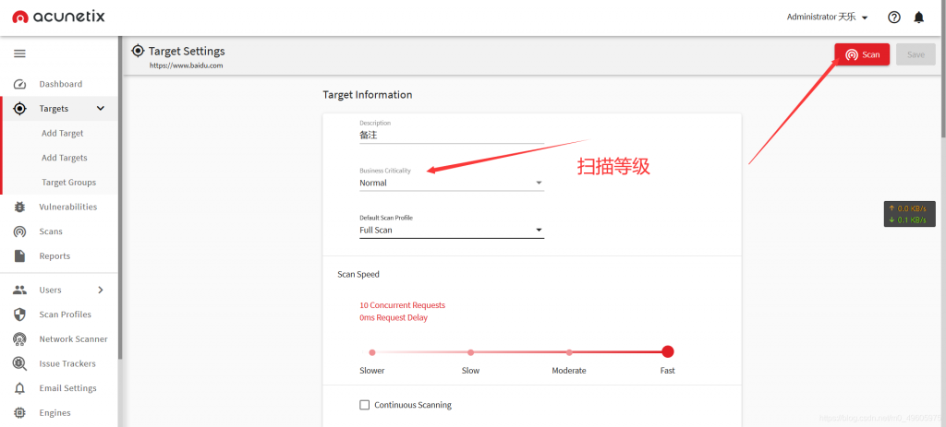The height and width of the screenshot is (427, 946).
Task: Go to Dashboard menu item
Action: coord(60,84)
